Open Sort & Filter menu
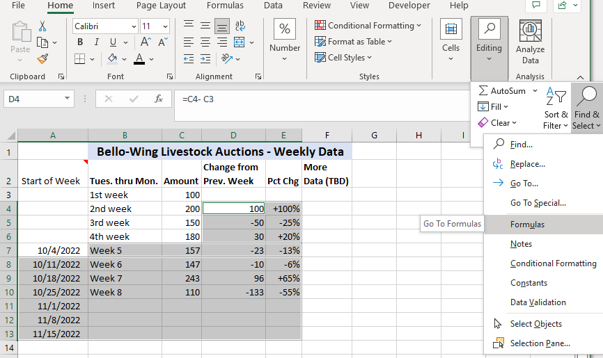Image resolution: width=603 pixels, height=358 pixels. point(556,108)
